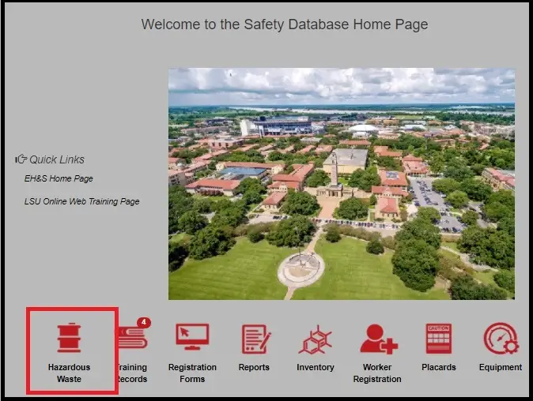The height and width of the screenshot is (401, 533).
Task: Open the Reports document icon
Action: [x=255, y=339]
